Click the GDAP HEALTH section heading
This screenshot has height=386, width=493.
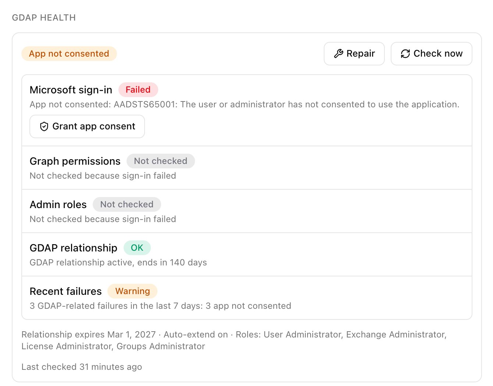(44, 18)
